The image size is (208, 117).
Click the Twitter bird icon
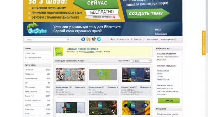(x=99, y=39)
